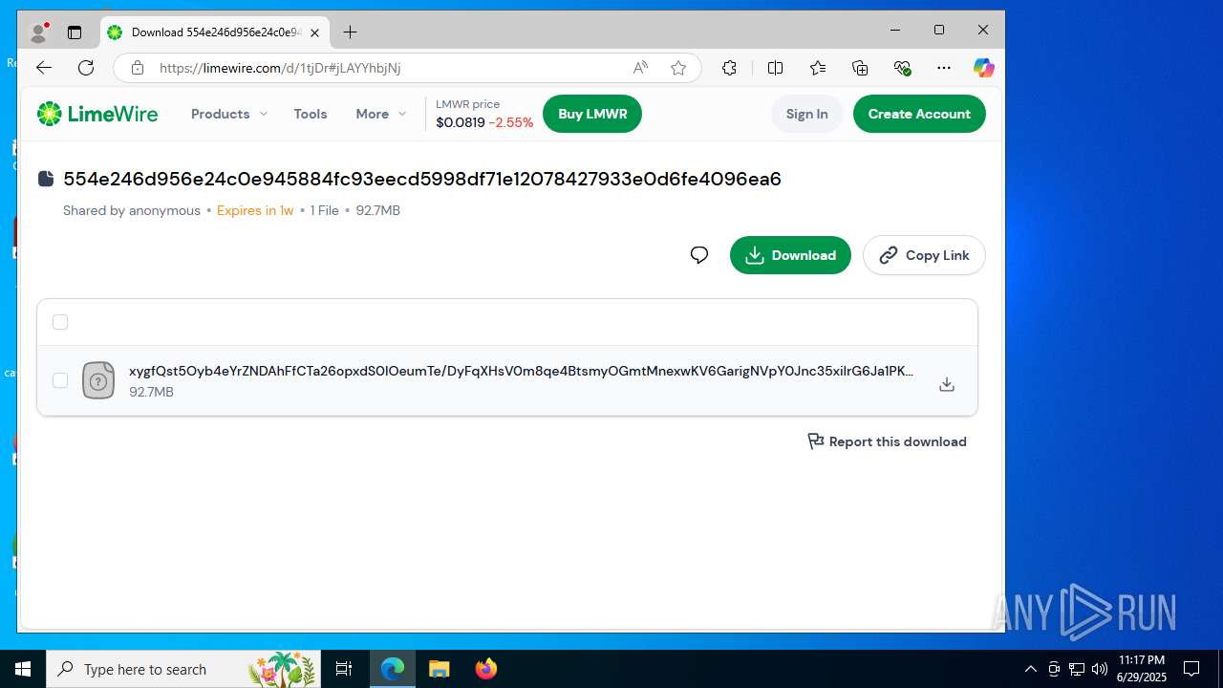Click the site info lock icon

point(138,68)
